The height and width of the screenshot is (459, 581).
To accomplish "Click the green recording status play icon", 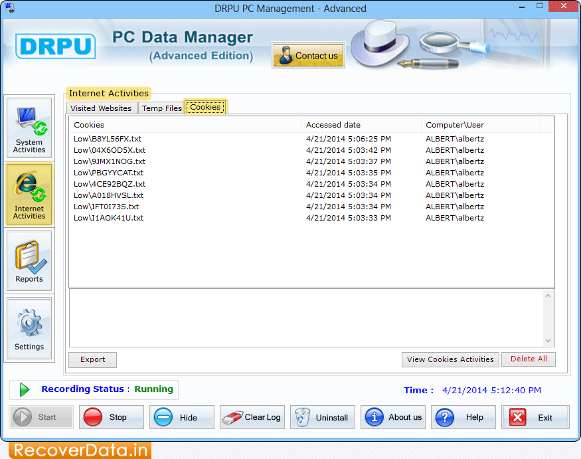I will click(x=25, y=390).
